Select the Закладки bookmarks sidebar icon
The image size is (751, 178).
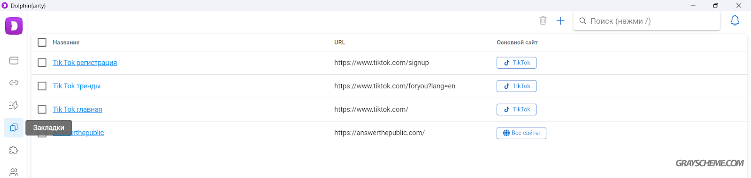click(14, 128)
